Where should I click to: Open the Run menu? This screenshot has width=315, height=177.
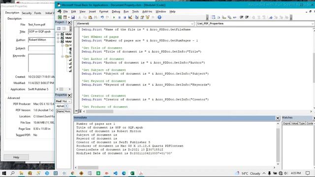coord(126,12)
